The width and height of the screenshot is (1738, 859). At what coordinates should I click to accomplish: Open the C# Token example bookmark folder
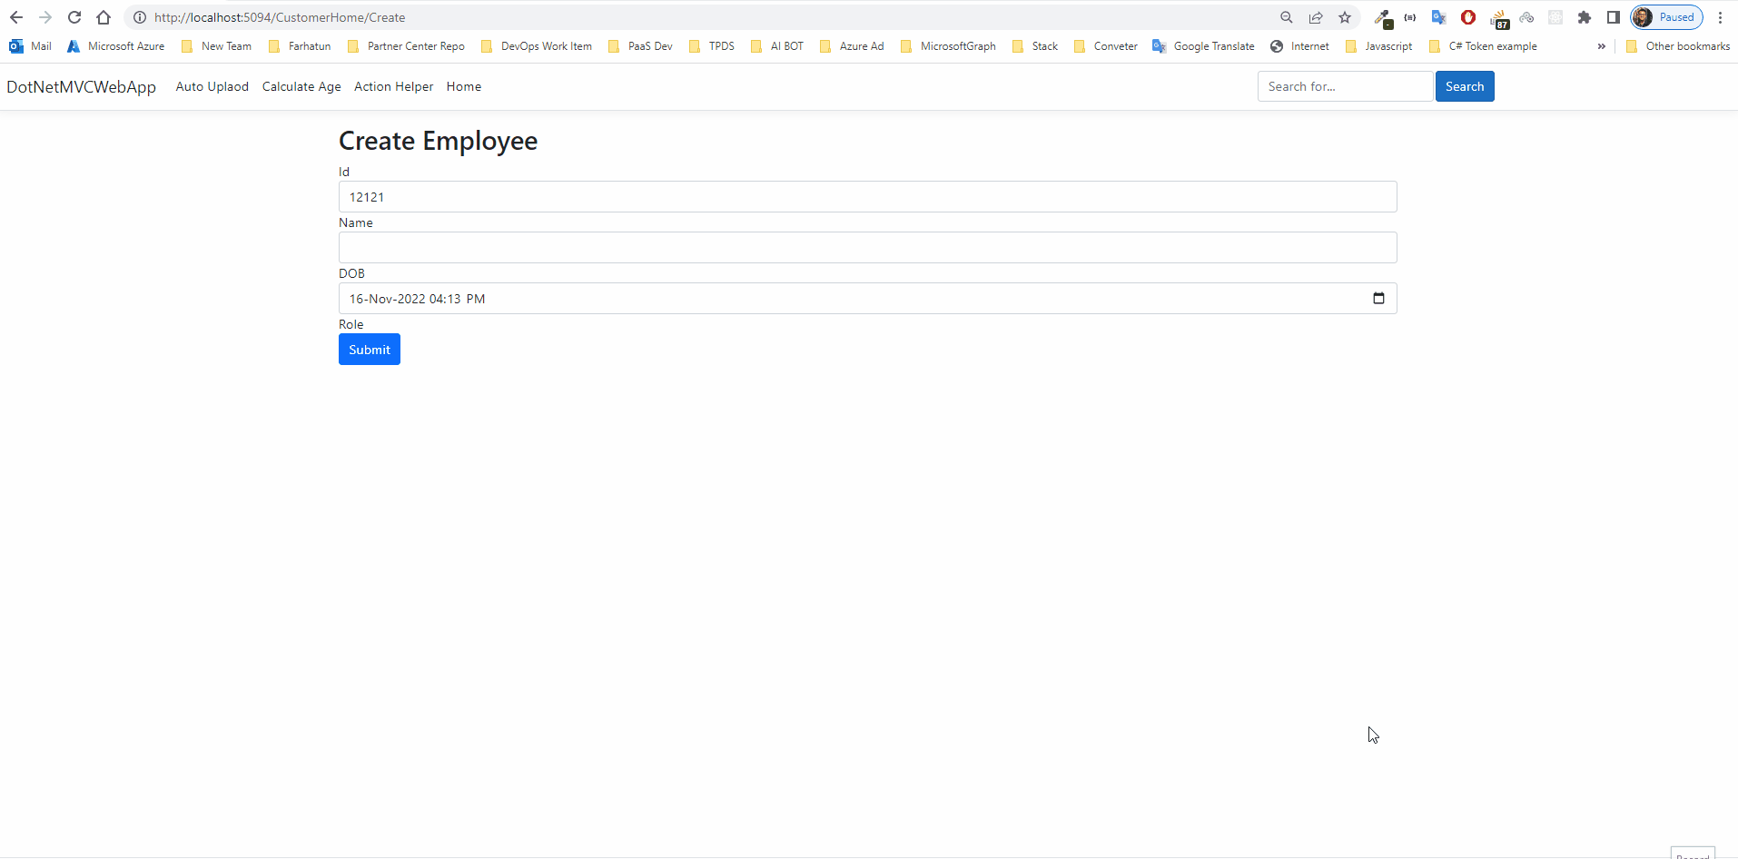(1483, 46)
